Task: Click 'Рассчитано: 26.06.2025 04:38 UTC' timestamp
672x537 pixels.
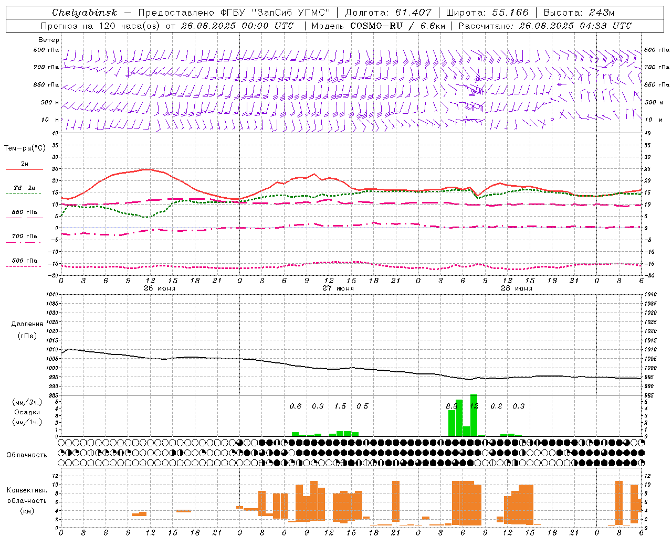Action: [x=545, y=26]
